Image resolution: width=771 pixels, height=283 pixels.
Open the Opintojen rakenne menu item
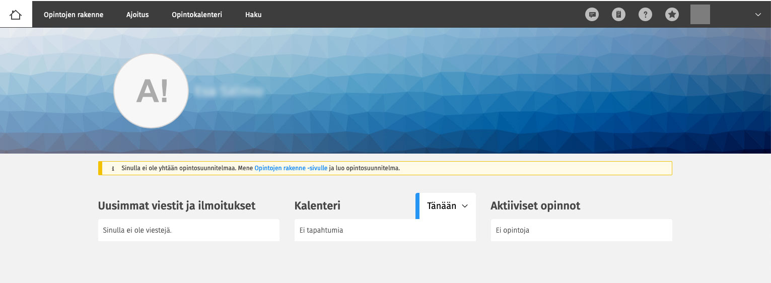click(x=74, y=15)
